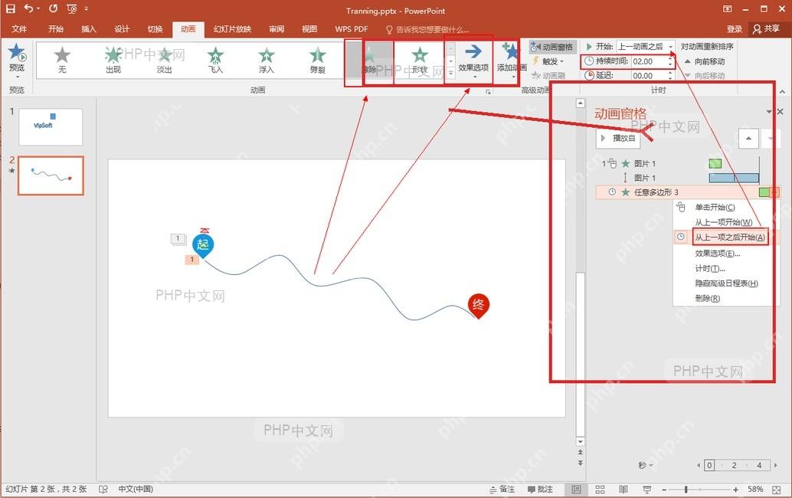Click 向后移动 to reorder later
Screen dimensions: 792x498
(x=705, y=75)
